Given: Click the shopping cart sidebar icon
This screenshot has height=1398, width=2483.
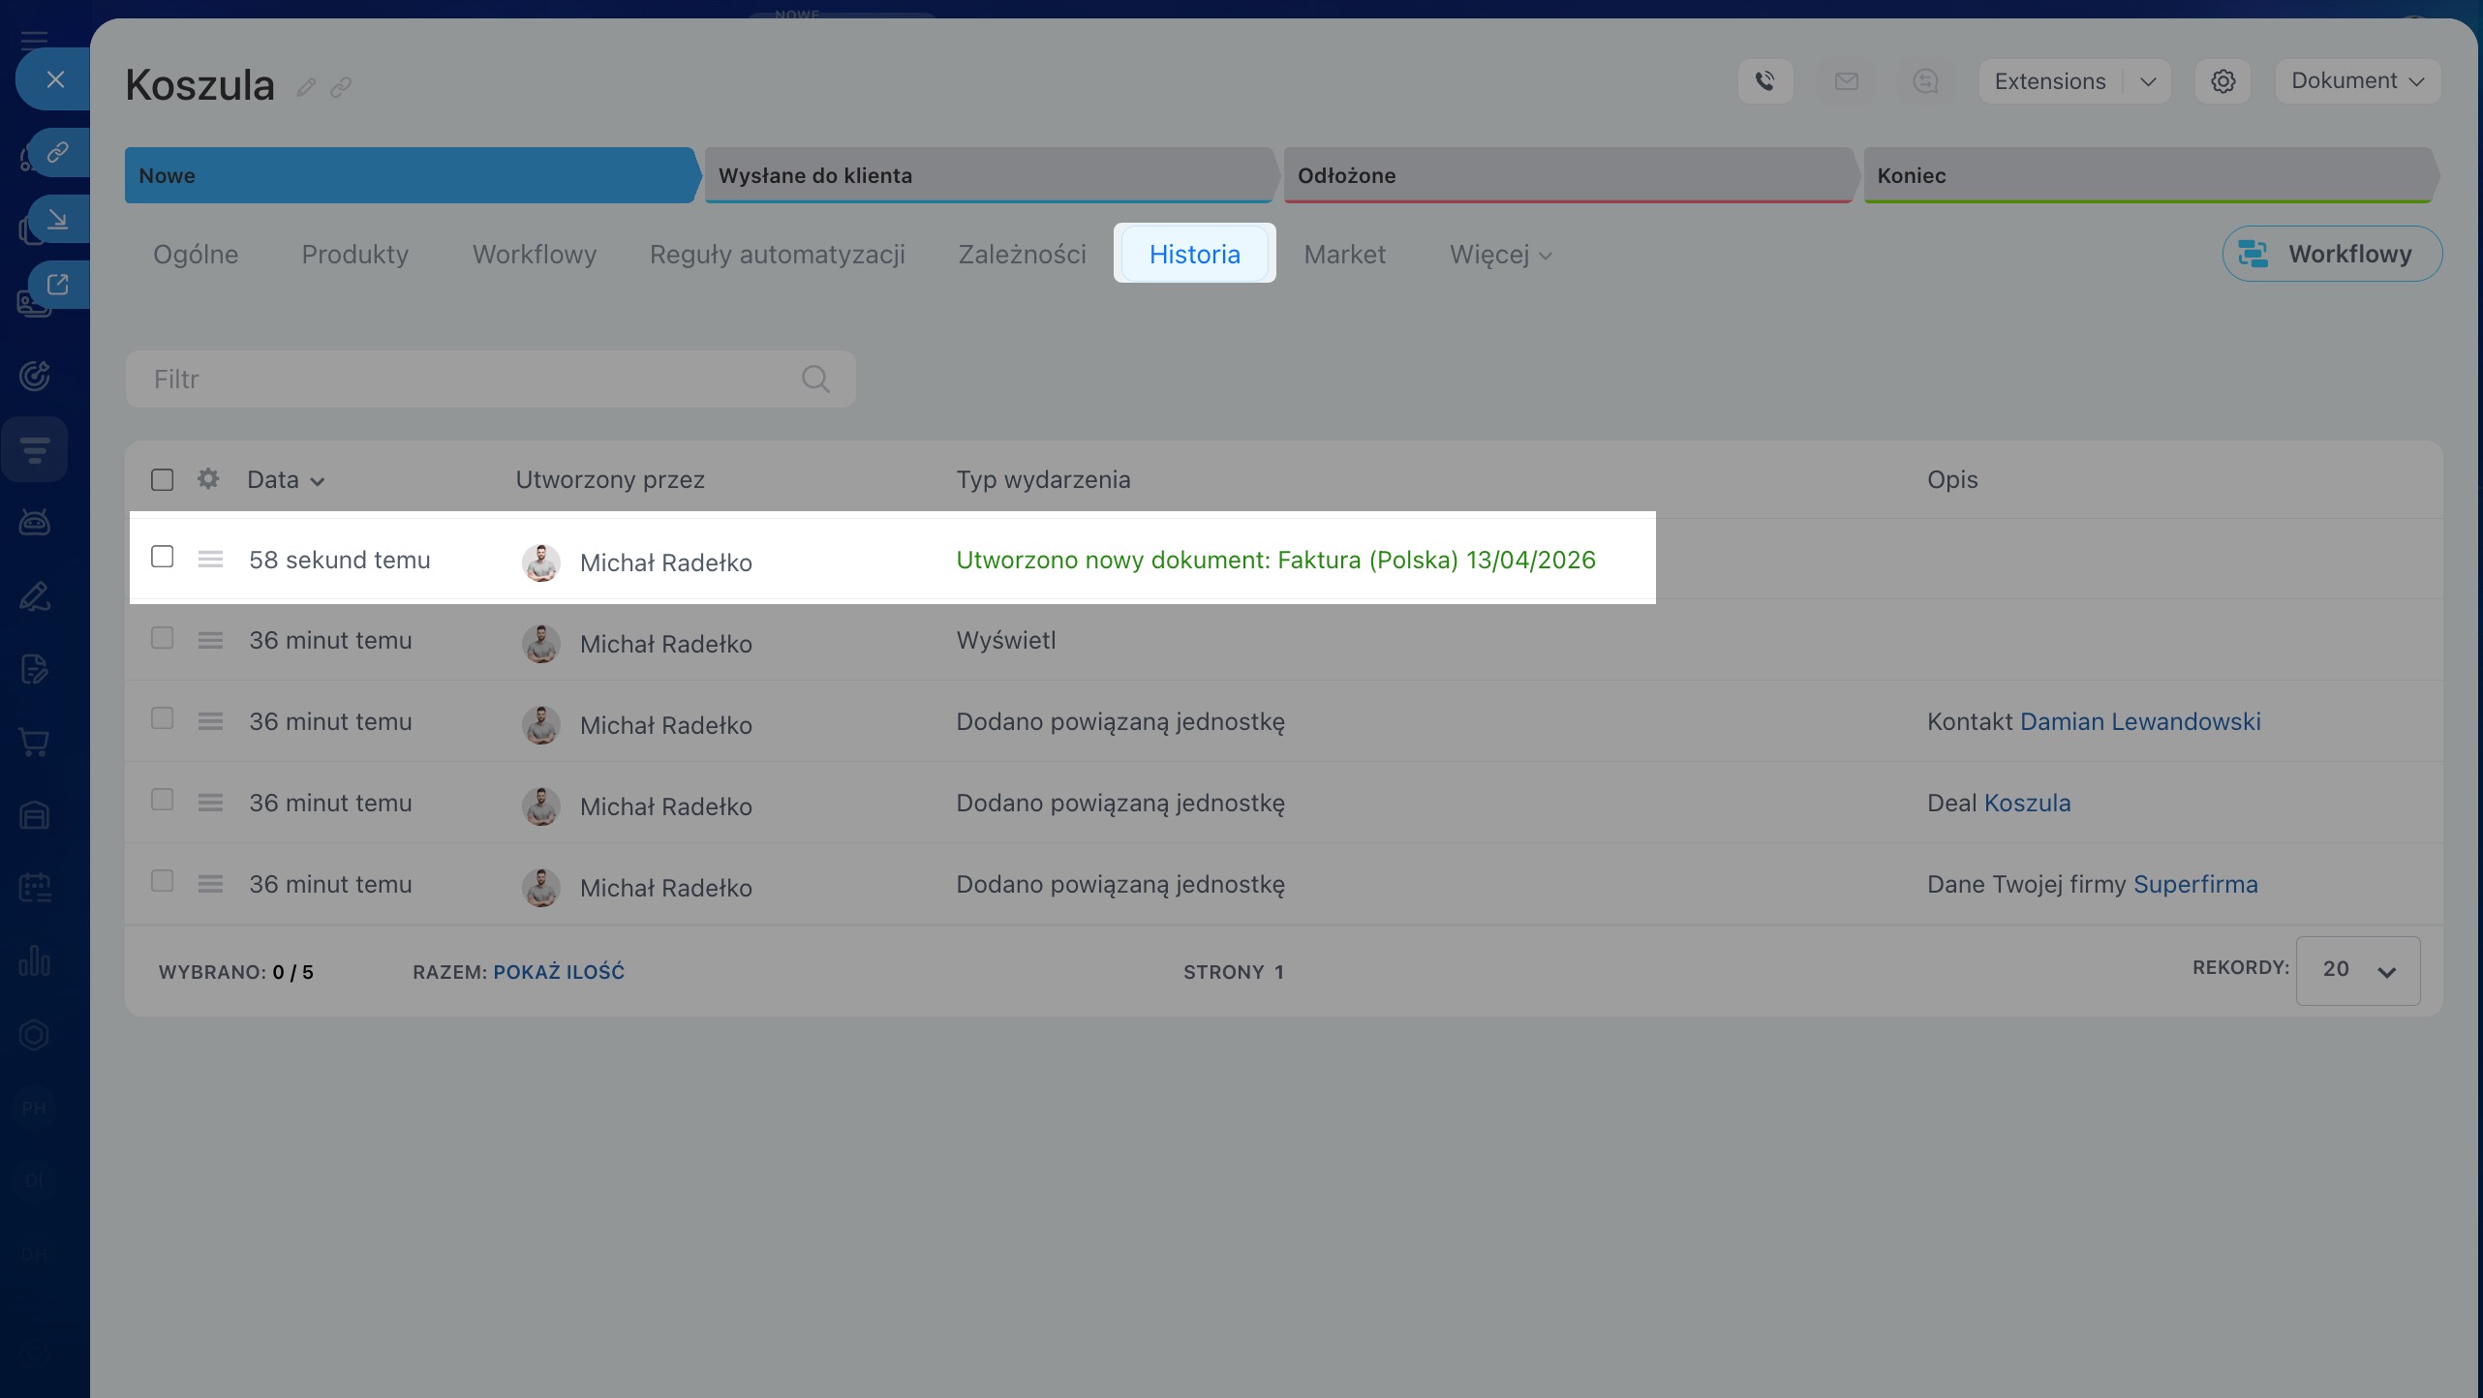Looking at the screenshot, I should pyautogui.click(x=34, y=742).
